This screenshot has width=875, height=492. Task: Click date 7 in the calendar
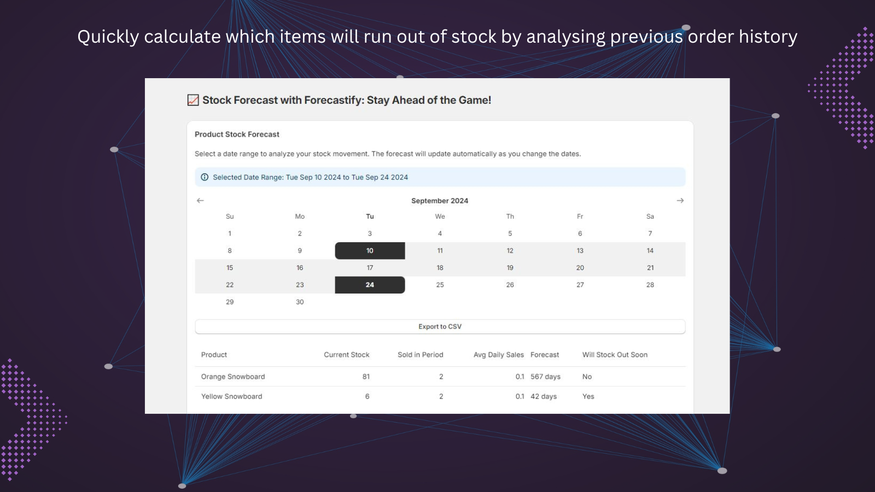click(x=650, y=233)
